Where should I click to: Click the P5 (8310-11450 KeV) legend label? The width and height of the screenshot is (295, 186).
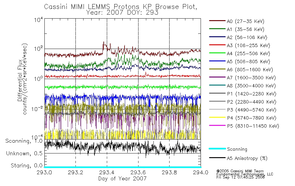click(253, 126)
